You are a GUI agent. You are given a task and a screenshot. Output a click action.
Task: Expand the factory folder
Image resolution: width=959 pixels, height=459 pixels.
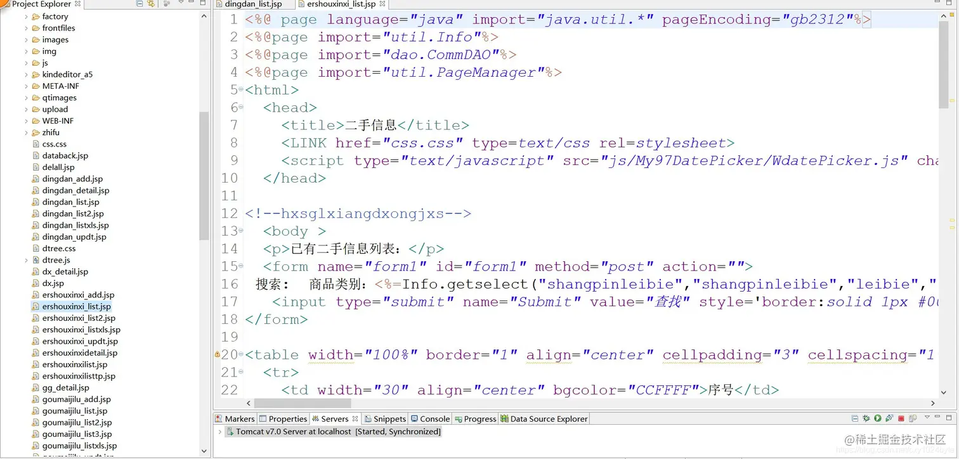(x=27, y=16)
